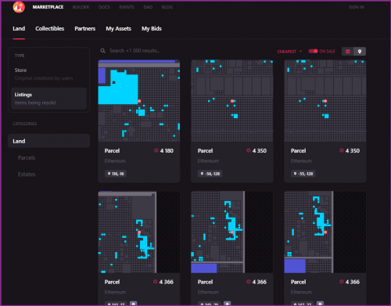Open the Blog link
Viewport: 391px width, 306px height.
167,7
